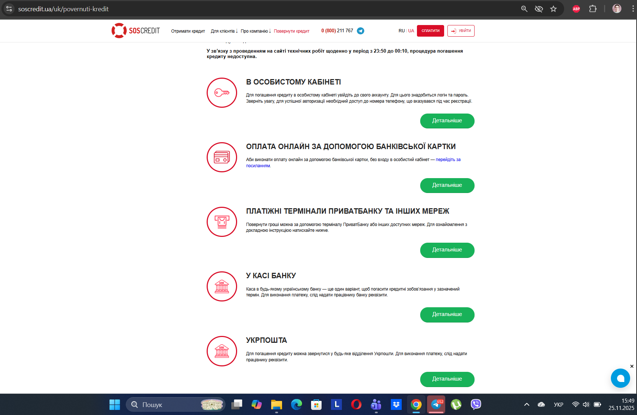
Task: Call the phone number 0 (800) 211 767
Action: 337,31
